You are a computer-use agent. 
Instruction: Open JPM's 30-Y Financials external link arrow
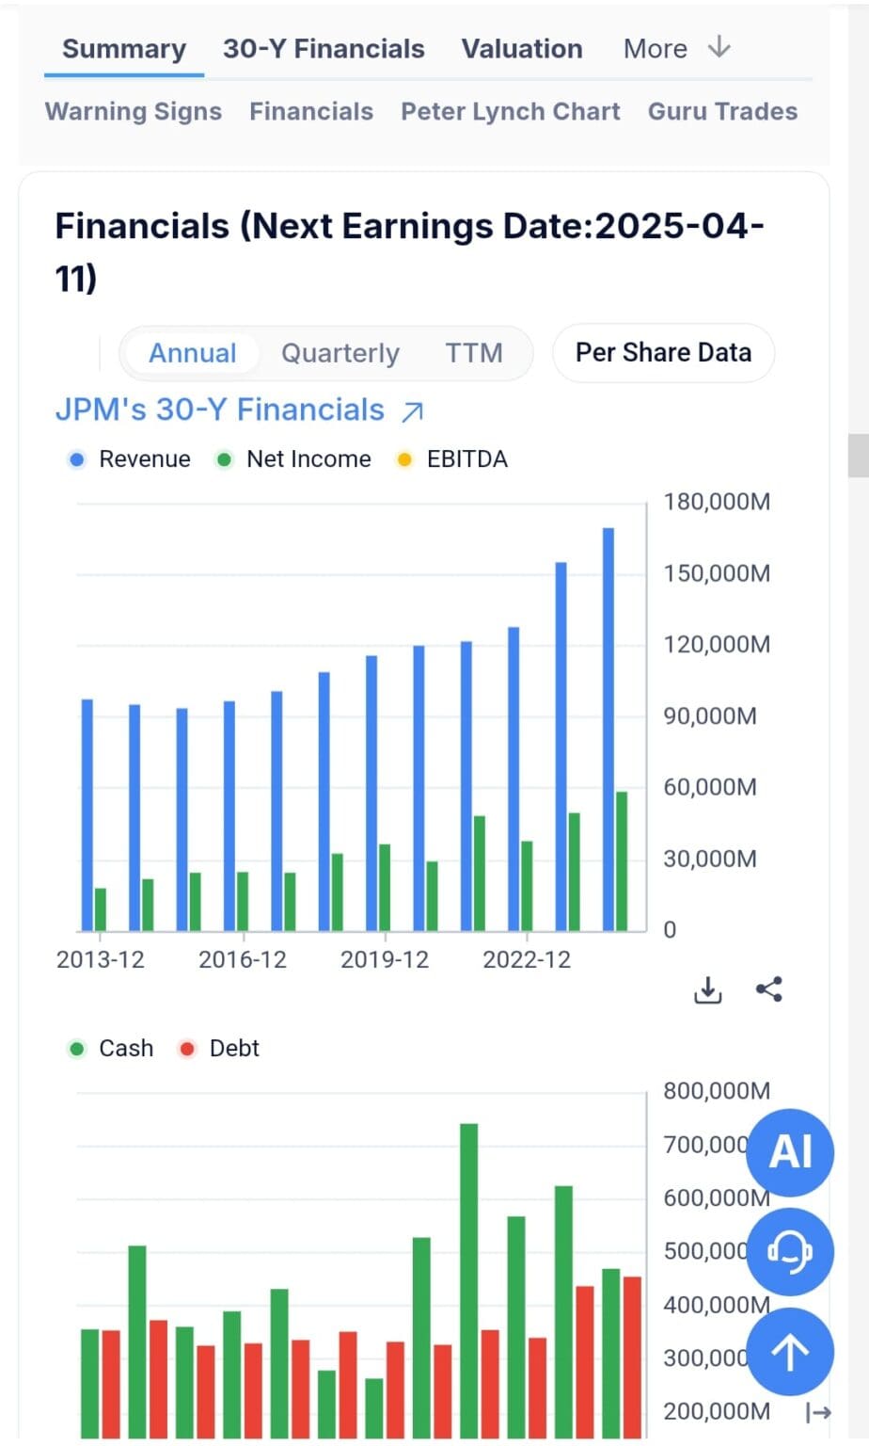pyautogui.click(x=412, y=410)
